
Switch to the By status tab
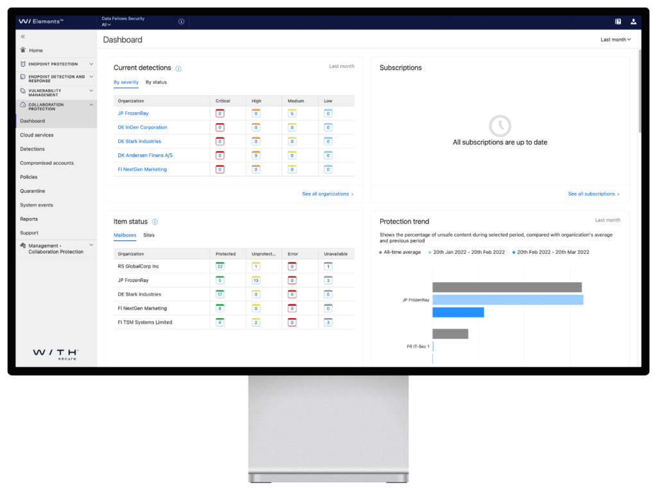pyautogui.click(x=156, y=82)
